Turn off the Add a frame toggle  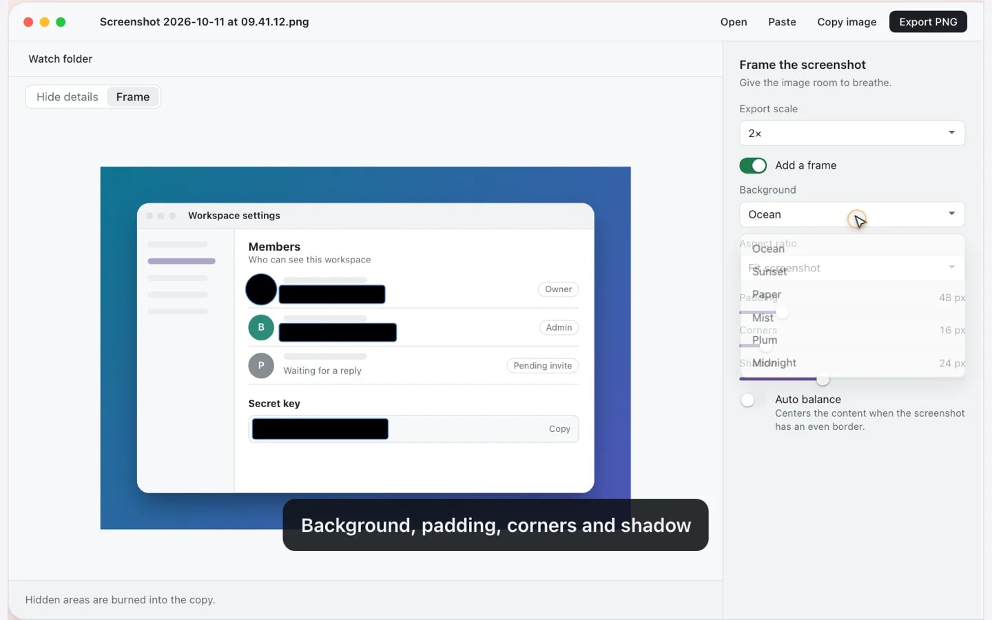(753, 165)
